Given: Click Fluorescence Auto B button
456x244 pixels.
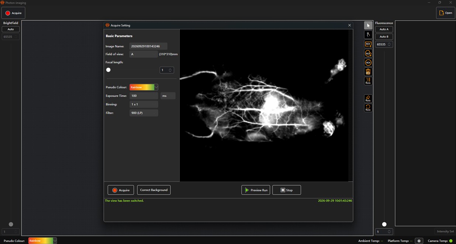Looking at the screenshot, I should tap(384, 37).
